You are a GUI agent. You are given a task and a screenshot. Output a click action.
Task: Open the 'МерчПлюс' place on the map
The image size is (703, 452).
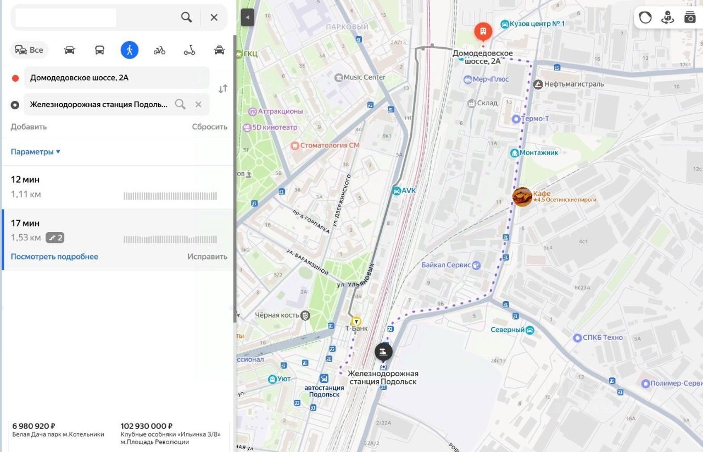[x=487, y=80]
